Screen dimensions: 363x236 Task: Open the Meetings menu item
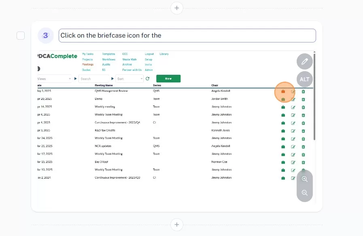(88, 65)
